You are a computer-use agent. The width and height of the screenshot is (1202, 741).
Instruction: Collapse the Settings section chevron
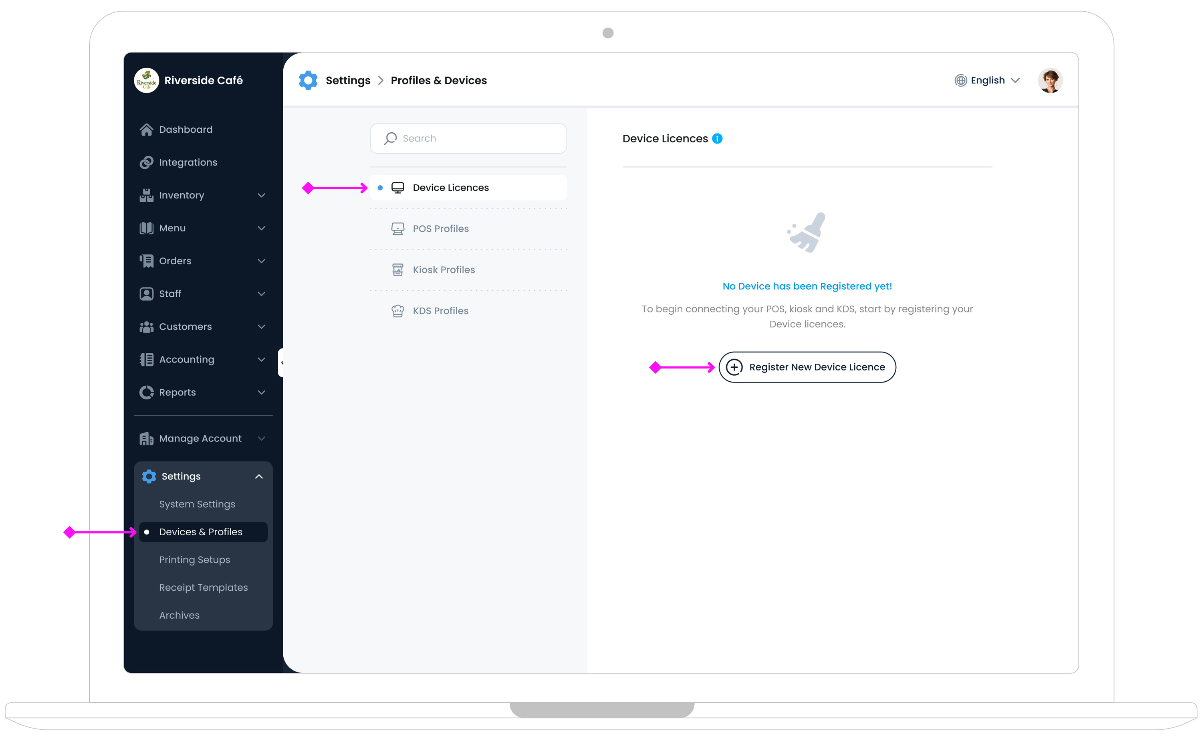tap(259, 476)
